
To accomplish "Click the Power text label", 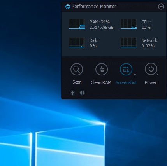I will click(x=151, y=82).
